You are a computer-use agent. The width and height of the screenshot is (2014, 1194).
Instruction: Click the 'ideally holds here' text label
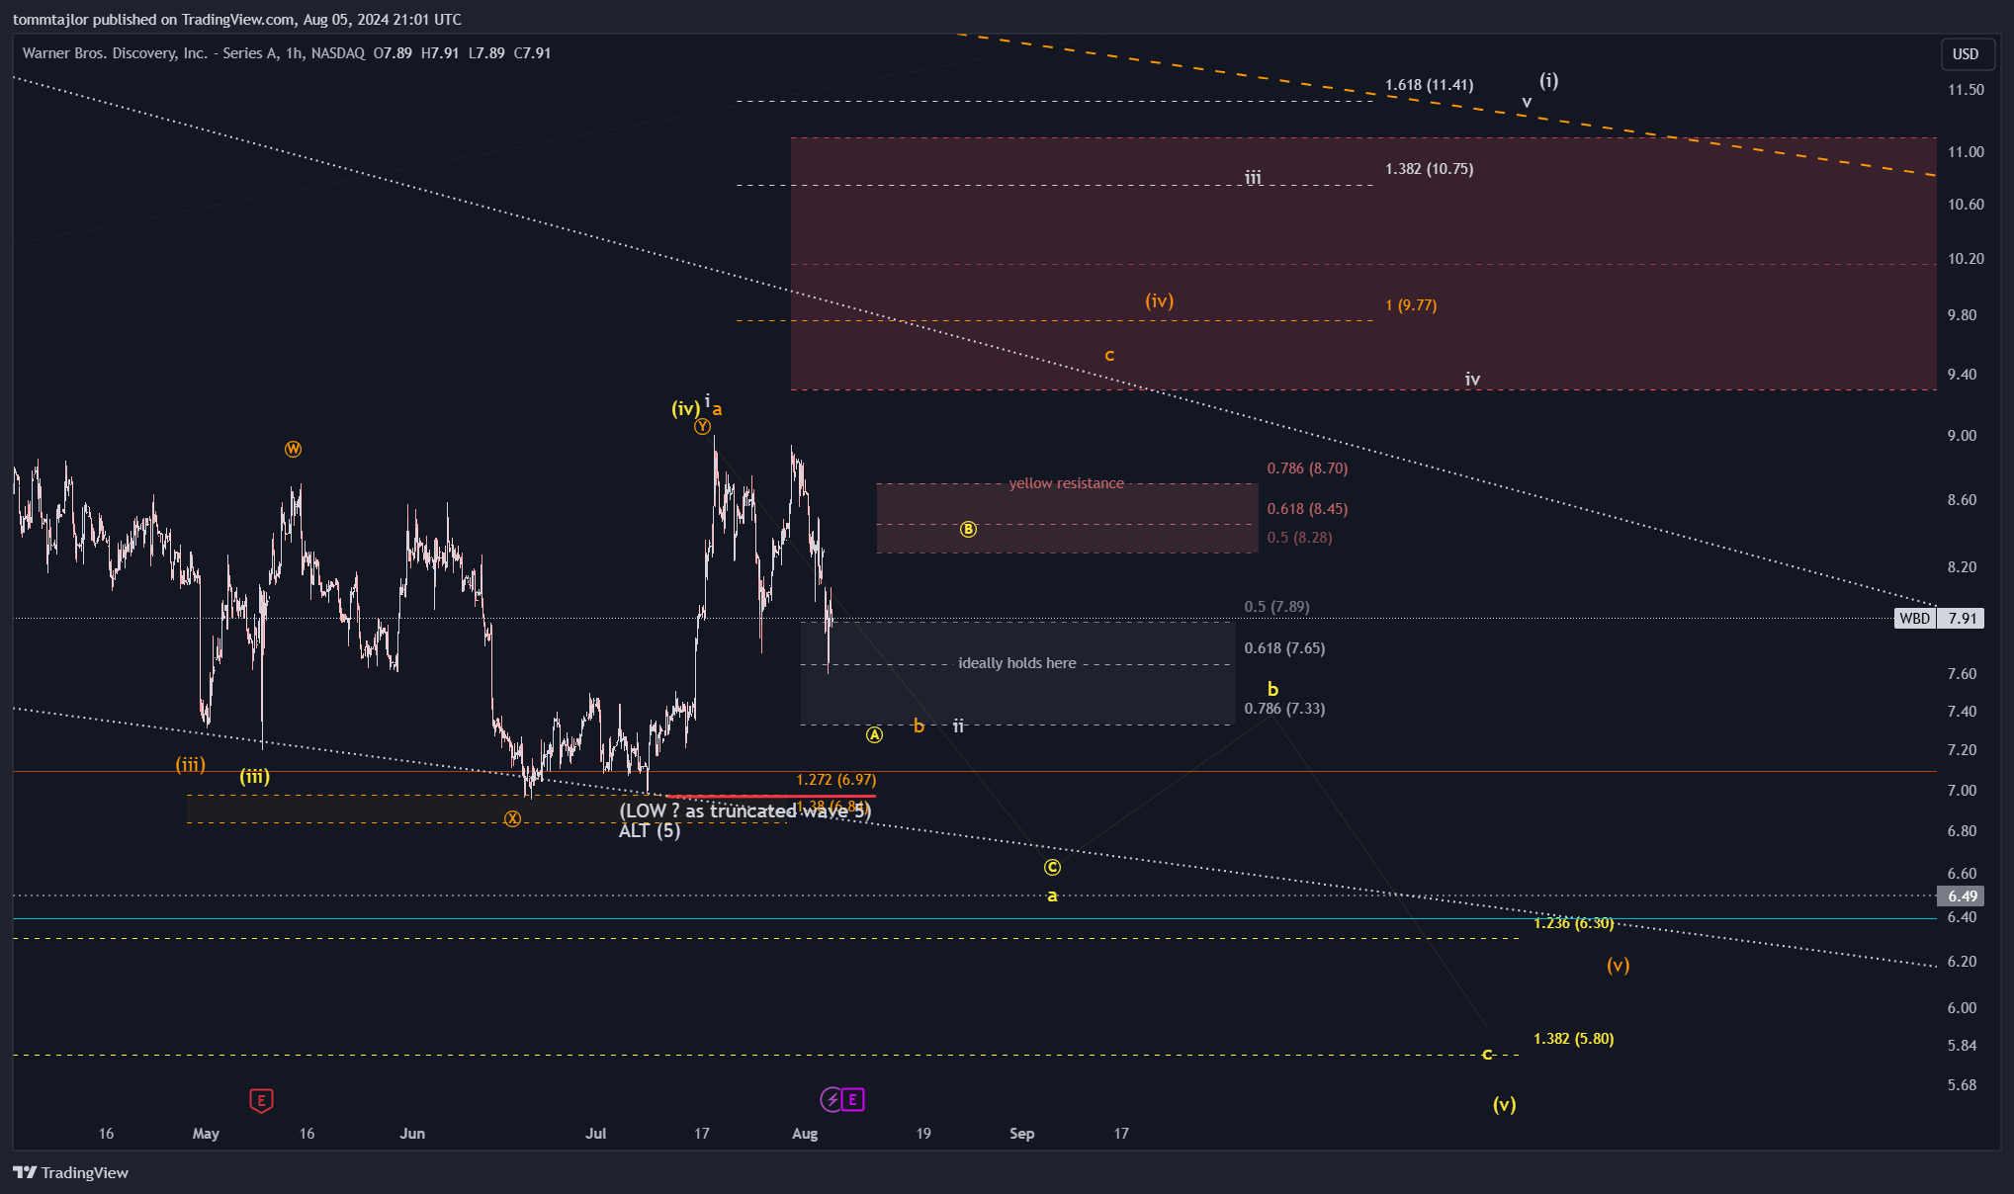(1016, 663)
